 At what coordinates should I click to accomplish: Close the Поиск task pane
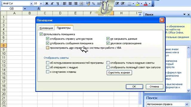(188, 15)
